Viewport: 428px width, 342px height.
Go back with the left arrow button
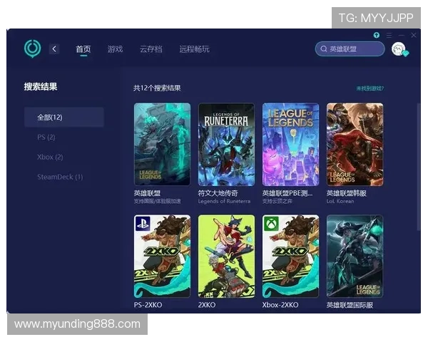[x=54, y=49]
